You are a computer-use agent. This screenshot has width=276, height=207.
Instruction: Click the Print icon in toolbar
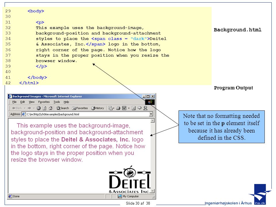click(118, 108)
